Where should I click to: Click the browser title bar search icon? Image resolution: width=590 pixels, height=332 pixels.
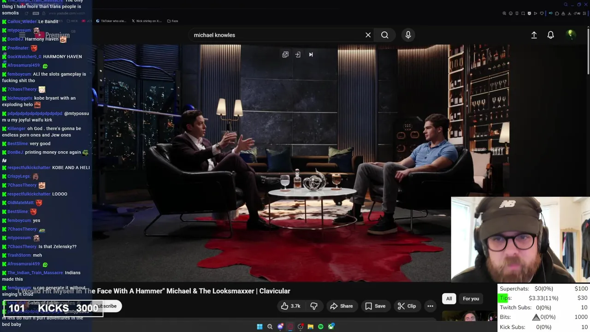tap(566, 5)
